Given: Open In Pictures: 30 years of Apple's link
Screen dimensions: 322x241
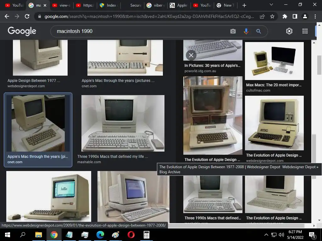Looking at the screenshot, I should click(212, 66).
